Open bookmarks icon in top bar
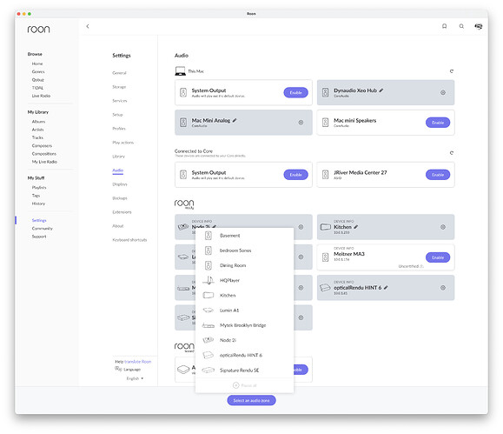Screen dimensions: 503x434 tap(444, 26)
